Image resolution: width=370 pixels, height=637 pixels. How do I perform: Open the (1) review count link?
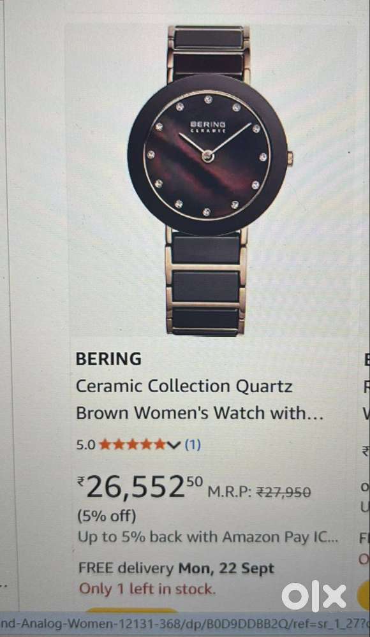(x=193, y=445)
